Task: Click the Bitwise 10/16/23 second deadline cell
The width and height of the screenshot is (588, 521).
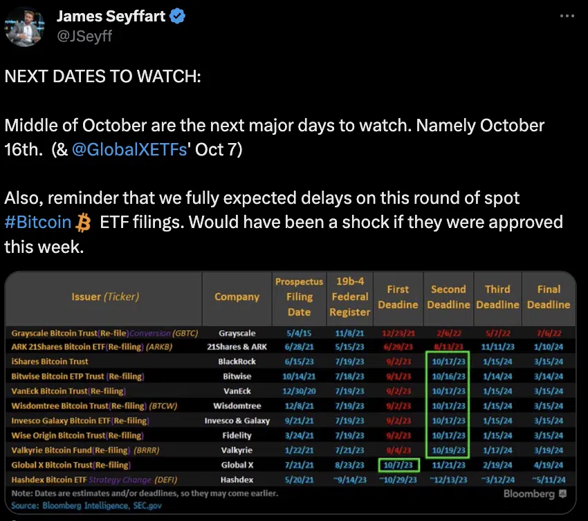Action: (448, 377)
